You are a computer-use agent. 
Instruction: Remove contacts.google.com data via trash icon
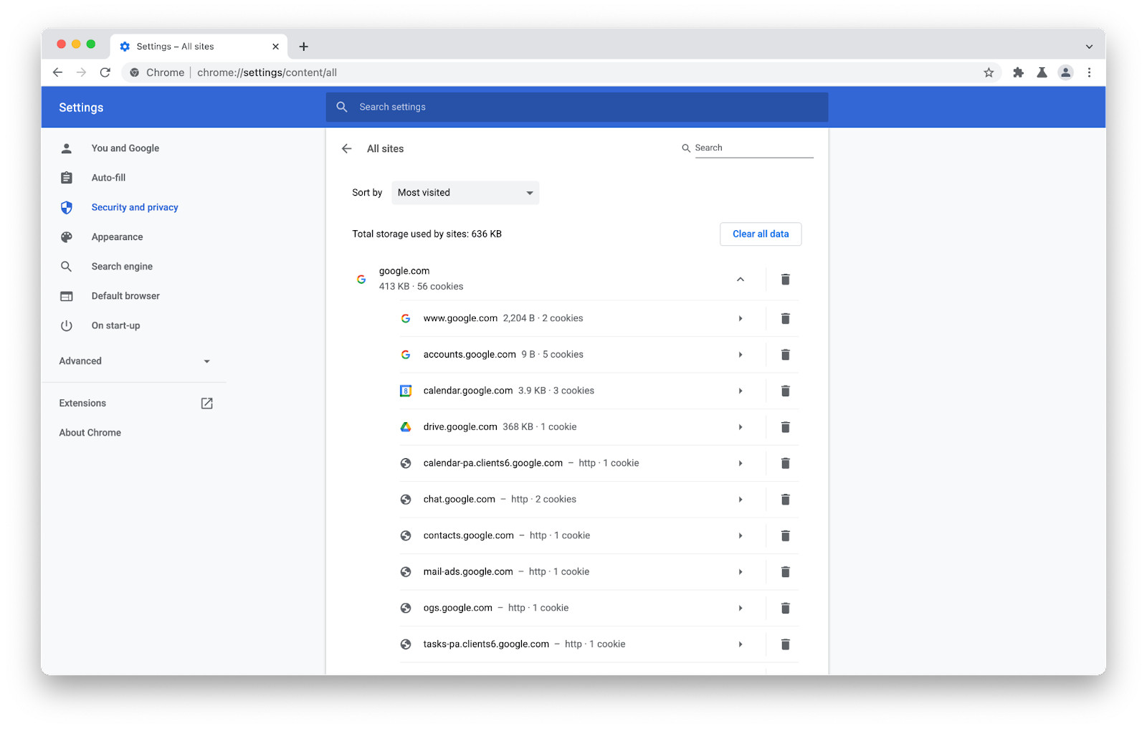click(785, 535)
